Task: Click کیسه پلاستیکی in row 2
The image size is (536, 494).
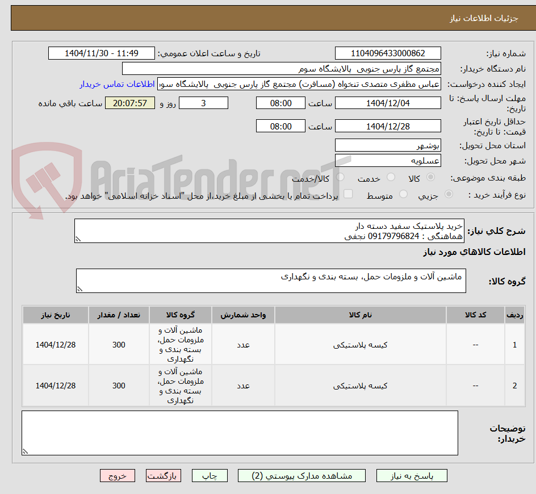Action: (x=361, y=386)
